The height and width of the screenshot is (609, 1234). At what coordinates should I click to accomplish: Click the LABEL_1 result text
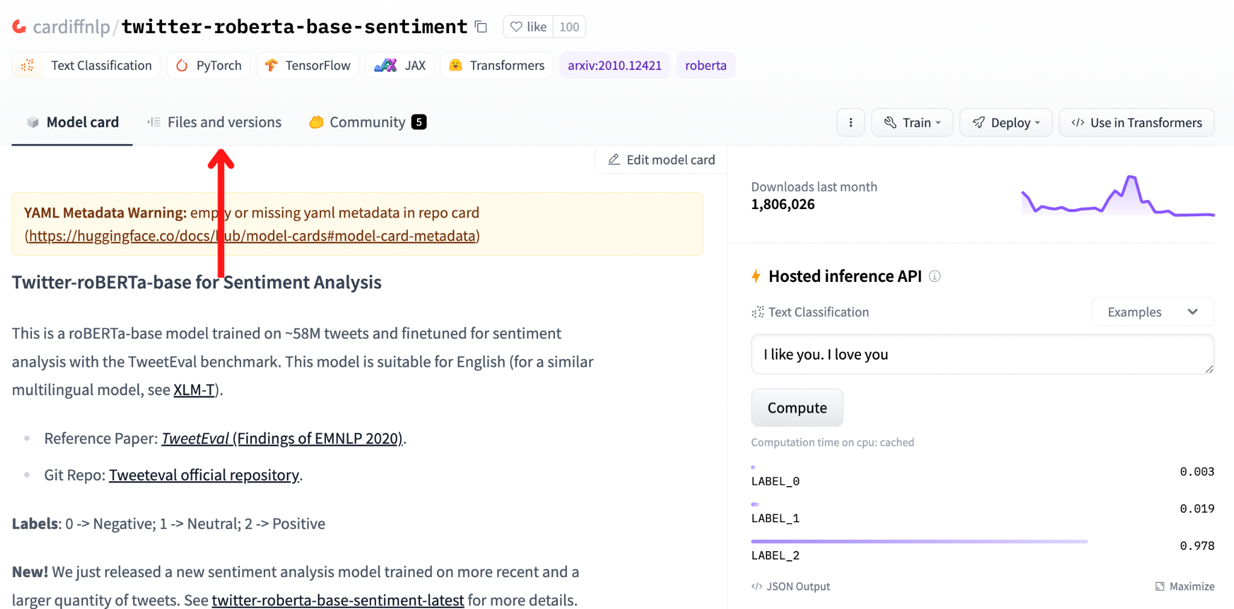coord(775,518)
